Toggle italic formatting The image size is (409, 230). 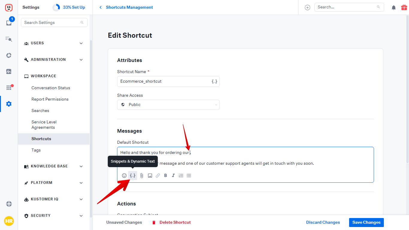pos(173,175)
